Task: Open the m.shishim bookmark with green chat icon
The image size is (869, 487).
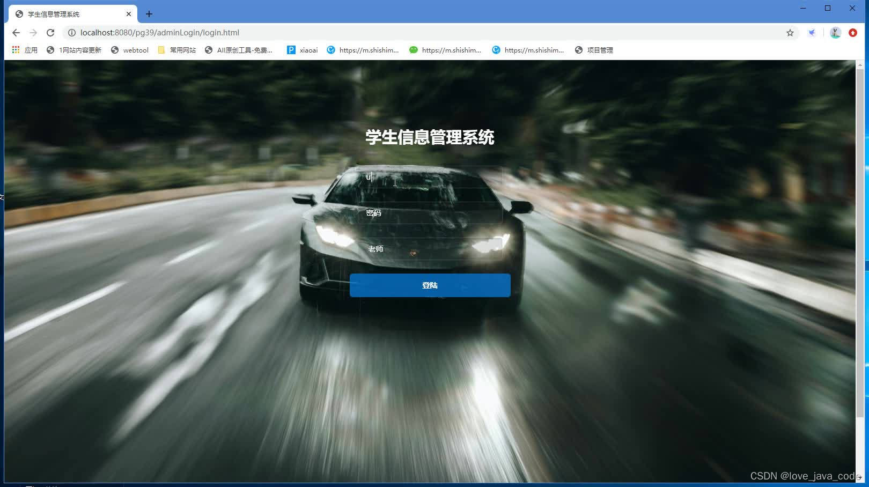Action: click(x=445, y=50)
